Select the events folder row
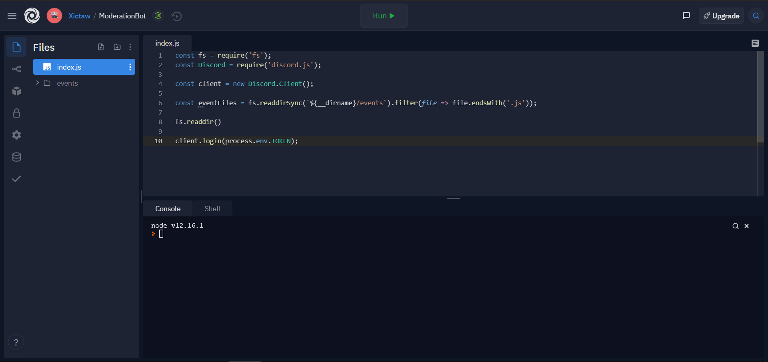This screenshot has height=362, width=768. click(84, 83)
